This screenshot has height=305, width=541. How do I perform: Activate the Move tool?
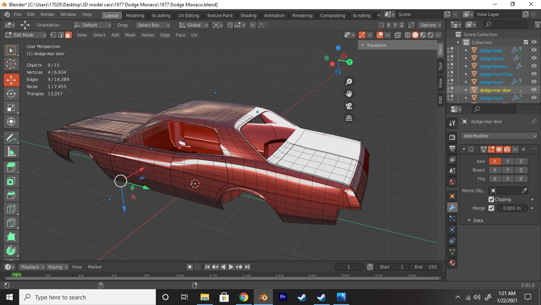pyautogui.click(x=11, y=80)
